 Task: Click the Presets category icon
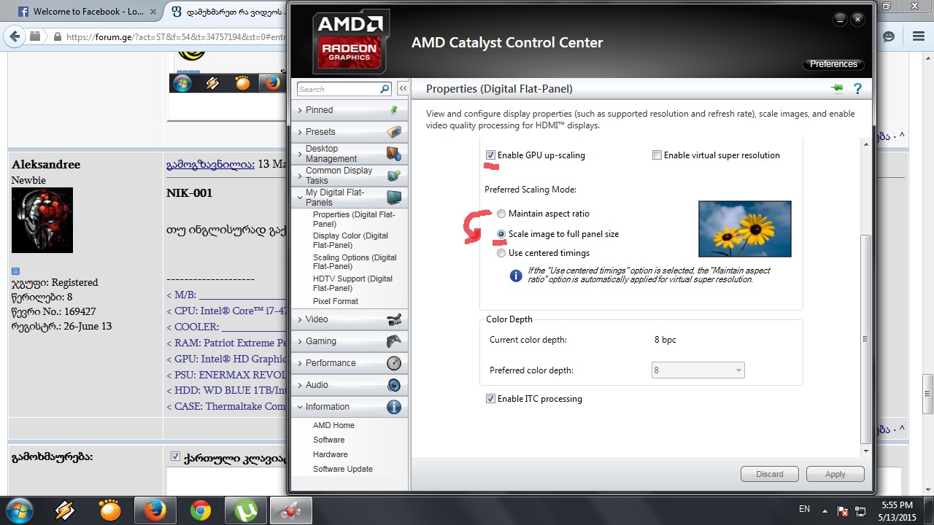394,132
